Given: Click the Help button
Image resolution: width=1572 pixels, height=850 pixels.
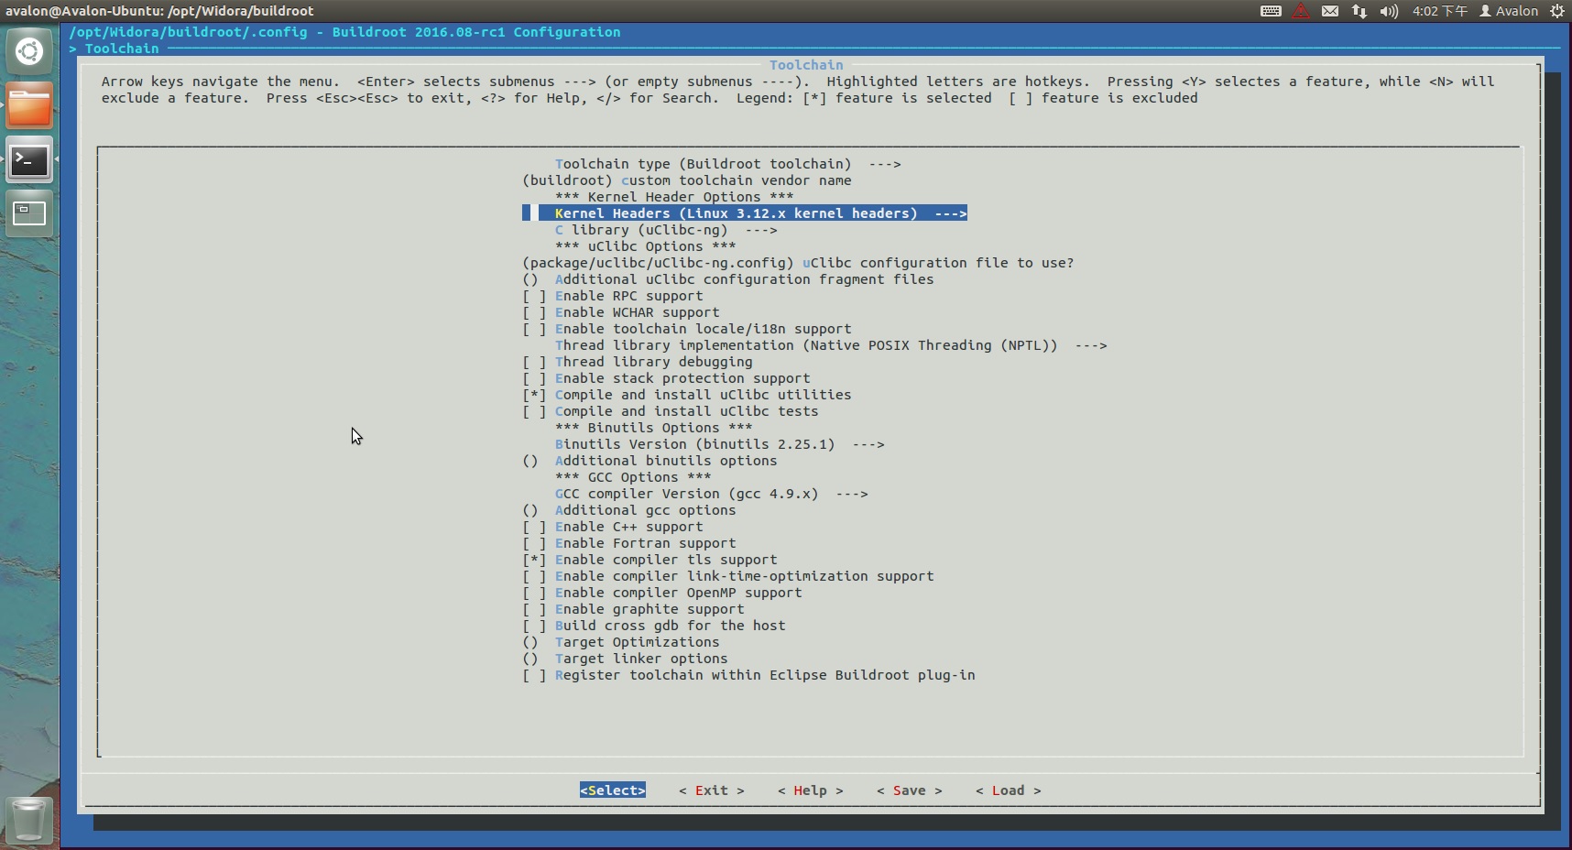Looking at the screenshot, I should click(x=811, y=790).
